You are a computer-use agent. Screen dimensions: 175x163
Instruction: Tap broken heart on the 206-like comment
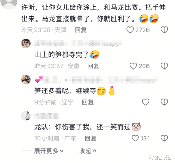pos(164,66)
